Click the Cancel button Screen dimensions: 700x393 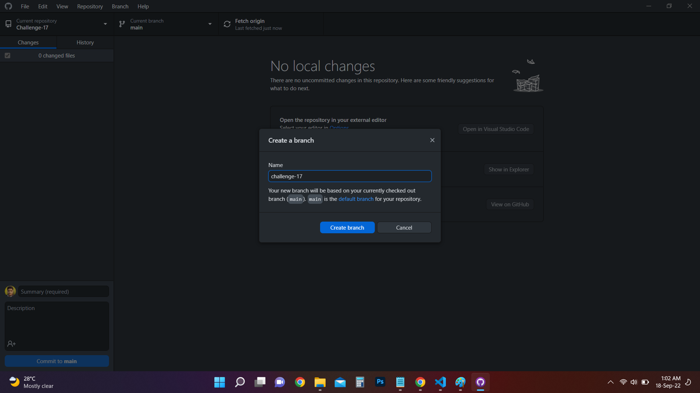[404, 228]
